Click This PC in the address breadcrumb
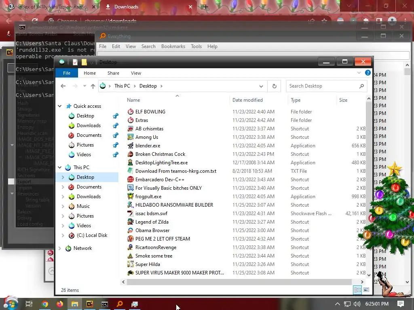414x310 pixels. pyautogui.click(x=122, y=86)
